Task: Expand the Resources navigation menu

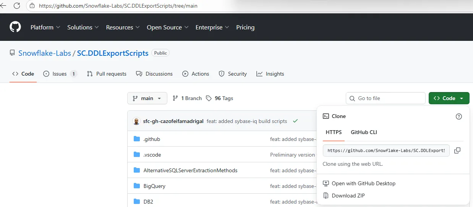Action: point(123,27)
